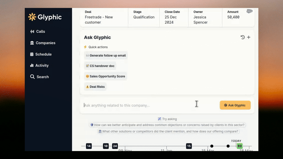Select the green today marker 03
The height and width of the screenshot is (159, 283).
(240, 146)
